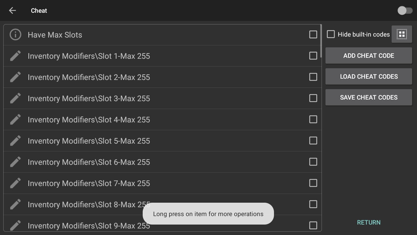Select the Slot 4-Max 255 list entry
This screenshot has height=235, width=417.
click(89, 120)
